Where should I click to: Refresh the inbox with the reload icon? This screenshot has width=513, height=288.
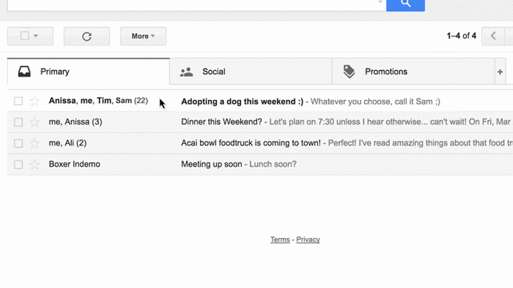click(x=87, y=36)
